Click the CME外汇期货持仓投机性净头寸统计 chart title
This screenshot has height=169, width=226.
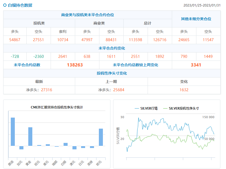click(57, 107)
